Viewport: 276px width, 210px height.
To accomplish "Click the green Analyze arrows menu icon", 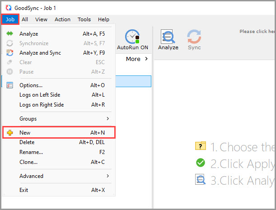I will [x=10, y=34].
